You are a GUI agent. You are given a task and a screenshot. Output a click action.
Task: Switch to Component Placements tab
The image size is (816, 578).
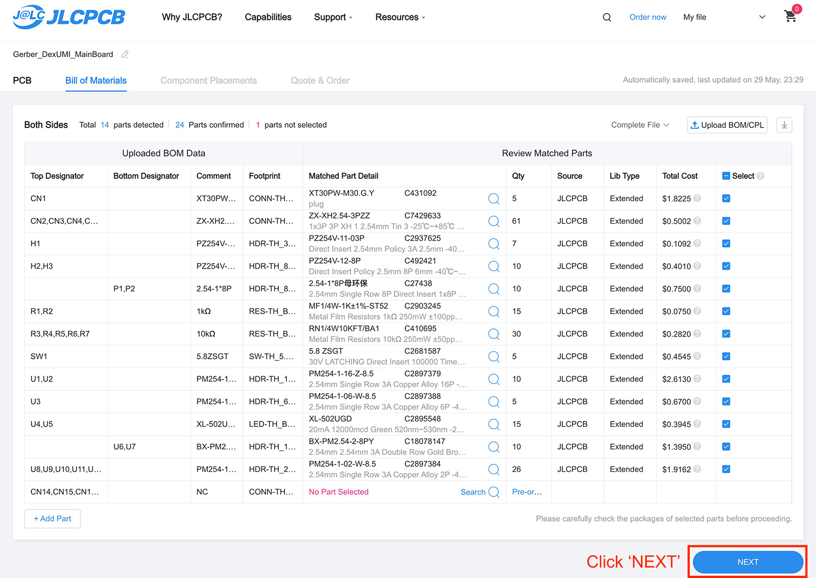click(x=208, y=80)
